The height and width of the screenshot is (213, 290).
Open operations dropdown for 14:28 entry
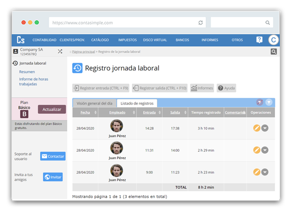click(x=265, y=128)
